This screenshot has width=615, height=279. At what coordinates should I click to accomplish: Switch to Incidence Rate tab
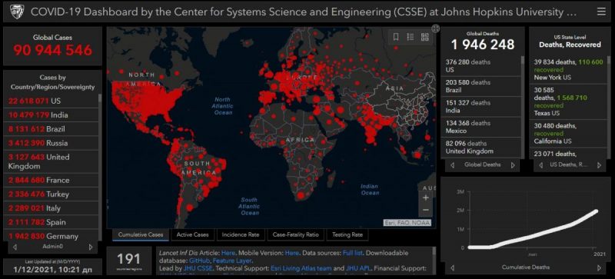(x=241, y=234)
